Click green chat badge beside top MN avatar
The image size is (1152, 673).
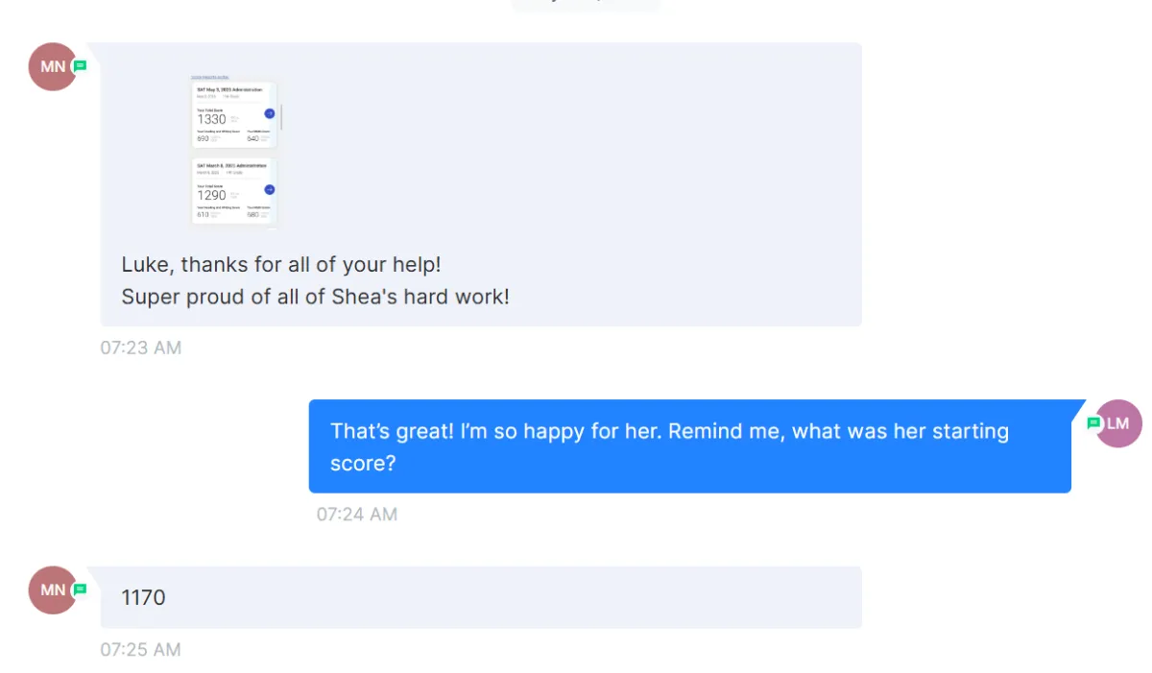coord(81,66)
